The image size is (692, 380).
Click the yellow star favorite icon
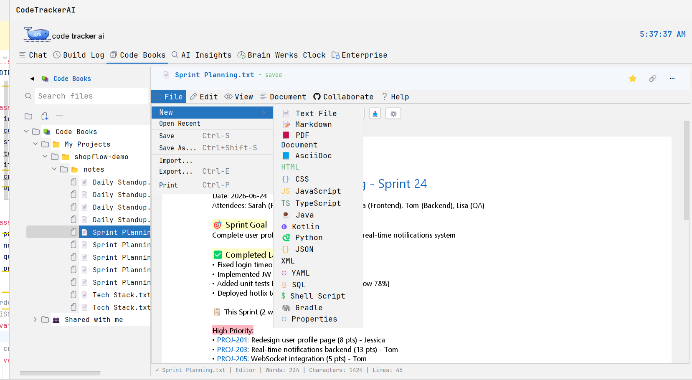click(633, 79)
